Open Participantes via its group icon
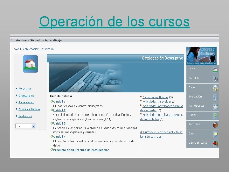 point(215,107)
